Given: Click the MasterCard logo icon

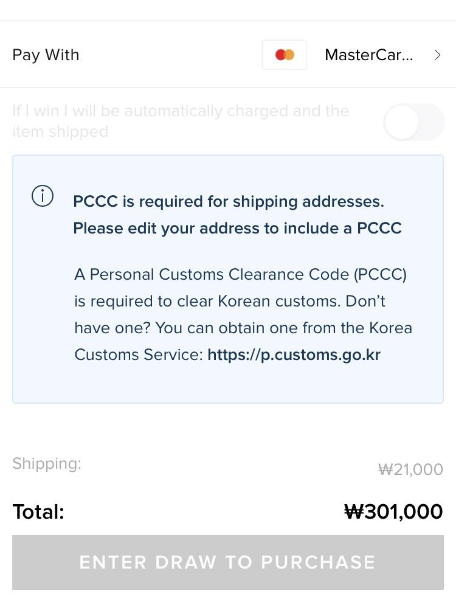Looking at the screenshot, I should click(284, 55).
